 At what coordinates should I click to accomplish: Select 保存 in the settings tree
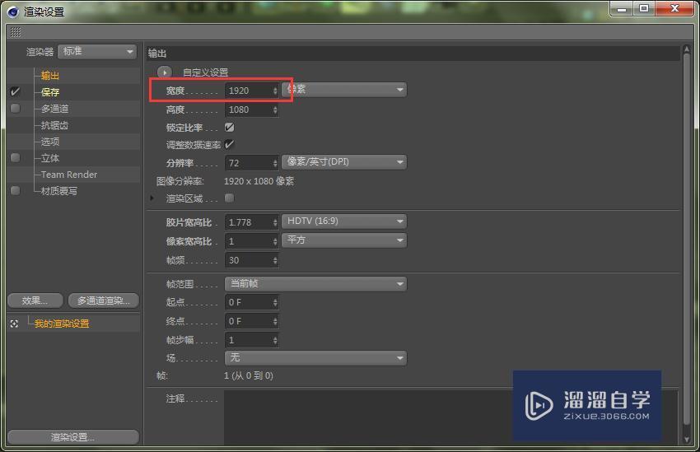pos(50,92)
